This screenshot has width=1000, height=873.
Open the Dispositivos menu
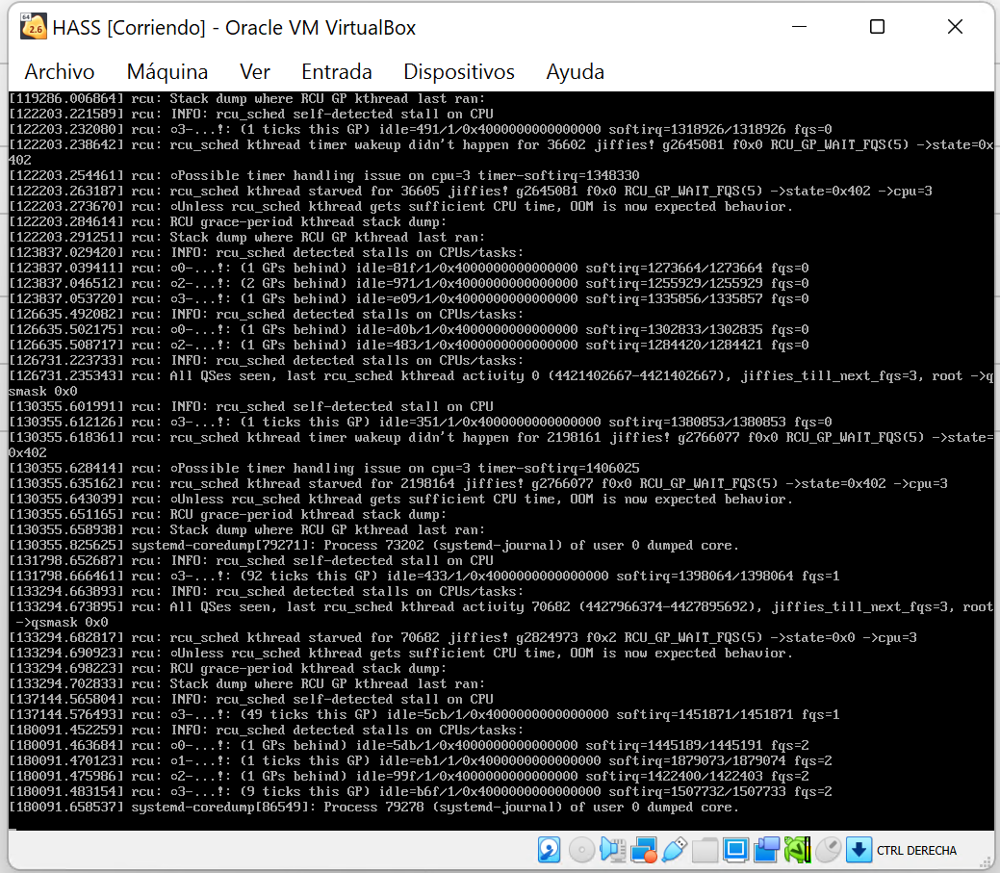click(x=459, y=71)
